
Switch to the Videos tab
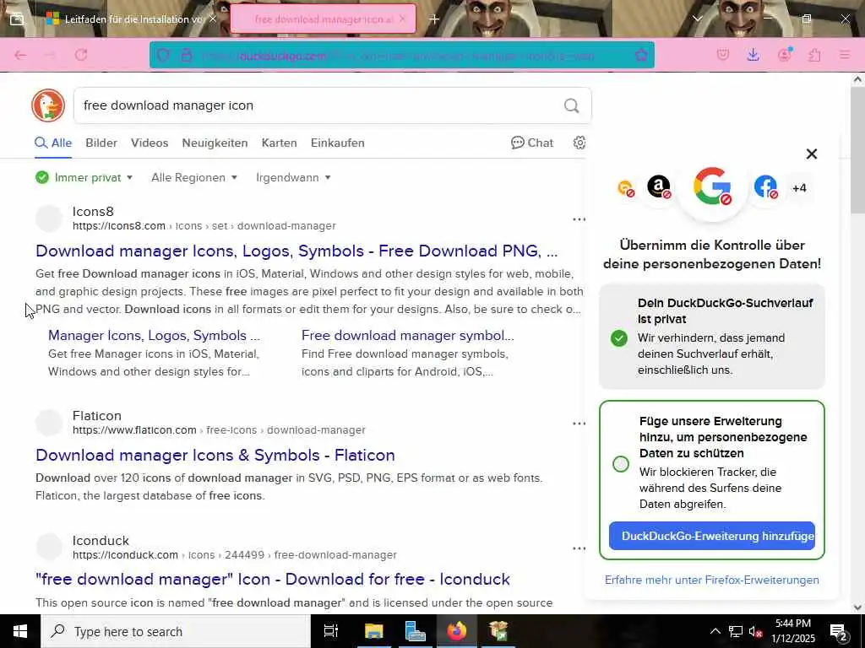point(150,143)
